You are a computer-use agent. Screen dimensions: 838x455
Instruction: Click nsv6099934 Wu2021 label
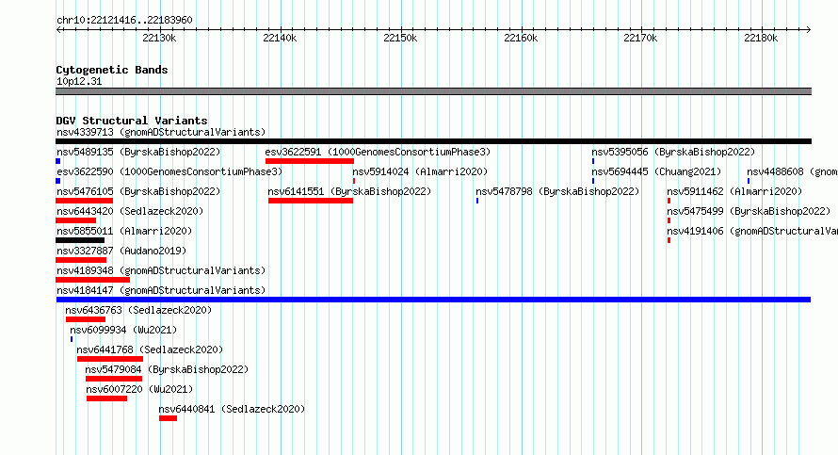123,330
